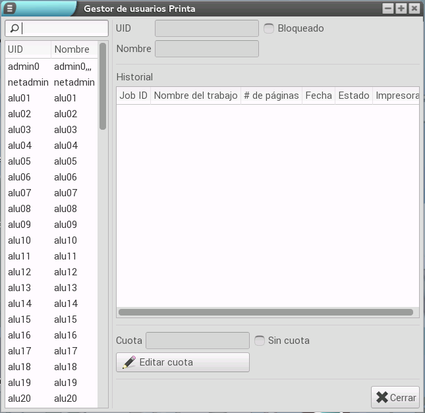425x413 pixels.
Task: Enable the Sin cuota checkbox
Action: coord(260,341)
